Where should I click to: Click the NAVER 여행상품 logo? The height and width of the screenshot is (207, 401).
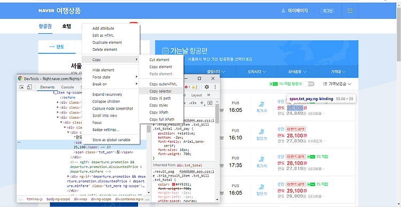click(x=60, y=11)
